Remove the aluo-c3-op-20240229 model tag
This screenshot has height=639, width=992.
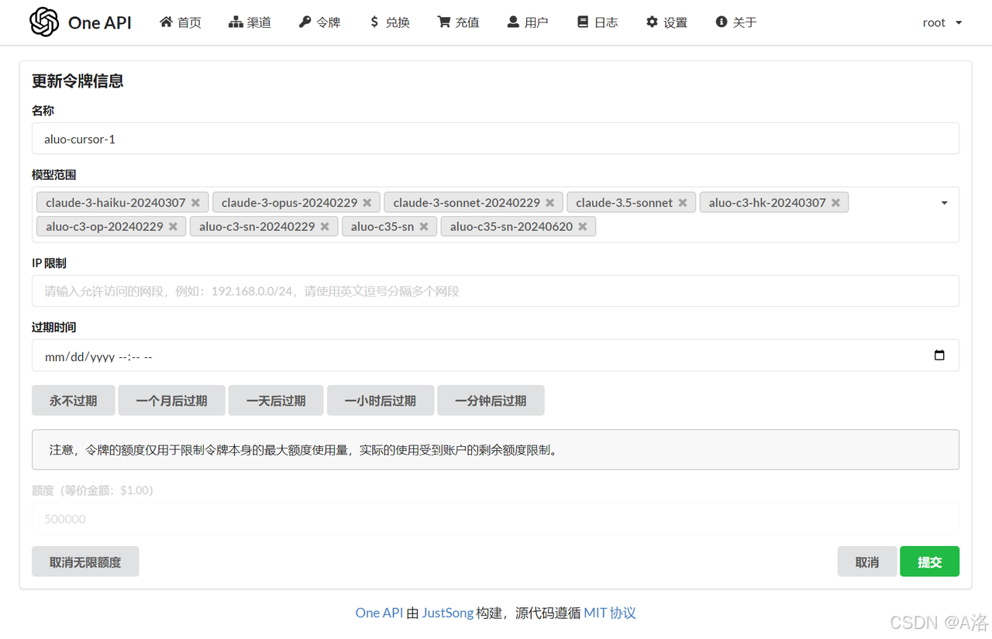174,227
